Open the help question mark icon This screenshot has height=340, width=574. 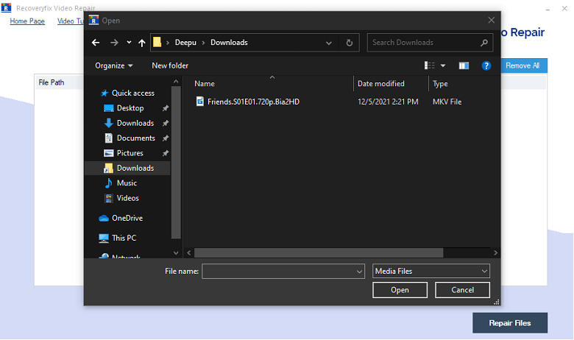pos(486,65)
